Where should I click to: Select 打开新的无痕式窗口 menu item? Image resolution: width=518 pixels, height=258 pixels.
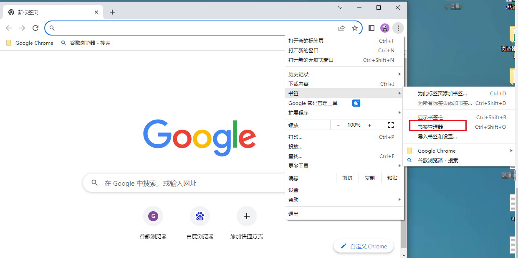coord(344,60)
